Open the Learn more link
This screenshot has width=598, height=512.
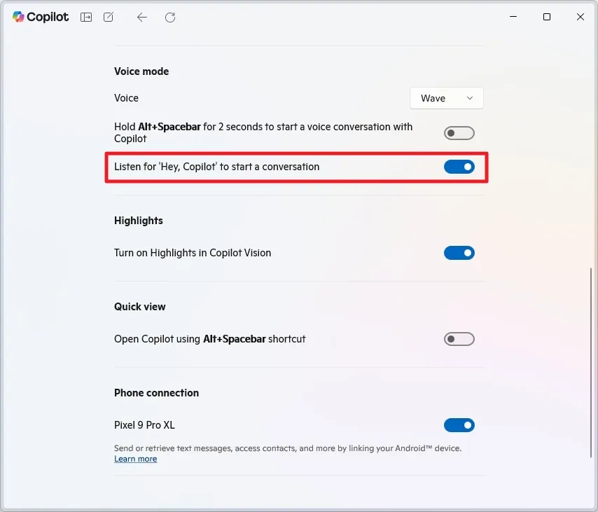tap(135, 459)
